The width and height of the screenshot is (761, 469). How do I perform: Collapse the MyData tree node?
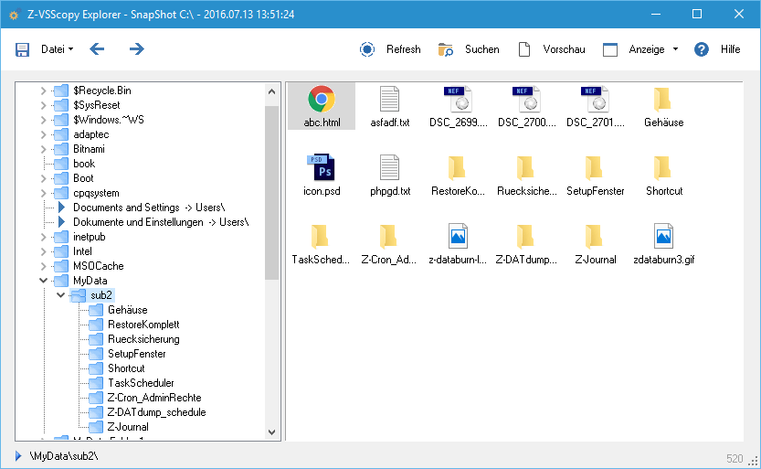(43, 281)
